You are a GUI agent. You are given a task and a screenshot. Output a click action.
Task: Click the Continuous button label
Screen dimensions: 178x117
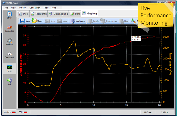[111, 21]
